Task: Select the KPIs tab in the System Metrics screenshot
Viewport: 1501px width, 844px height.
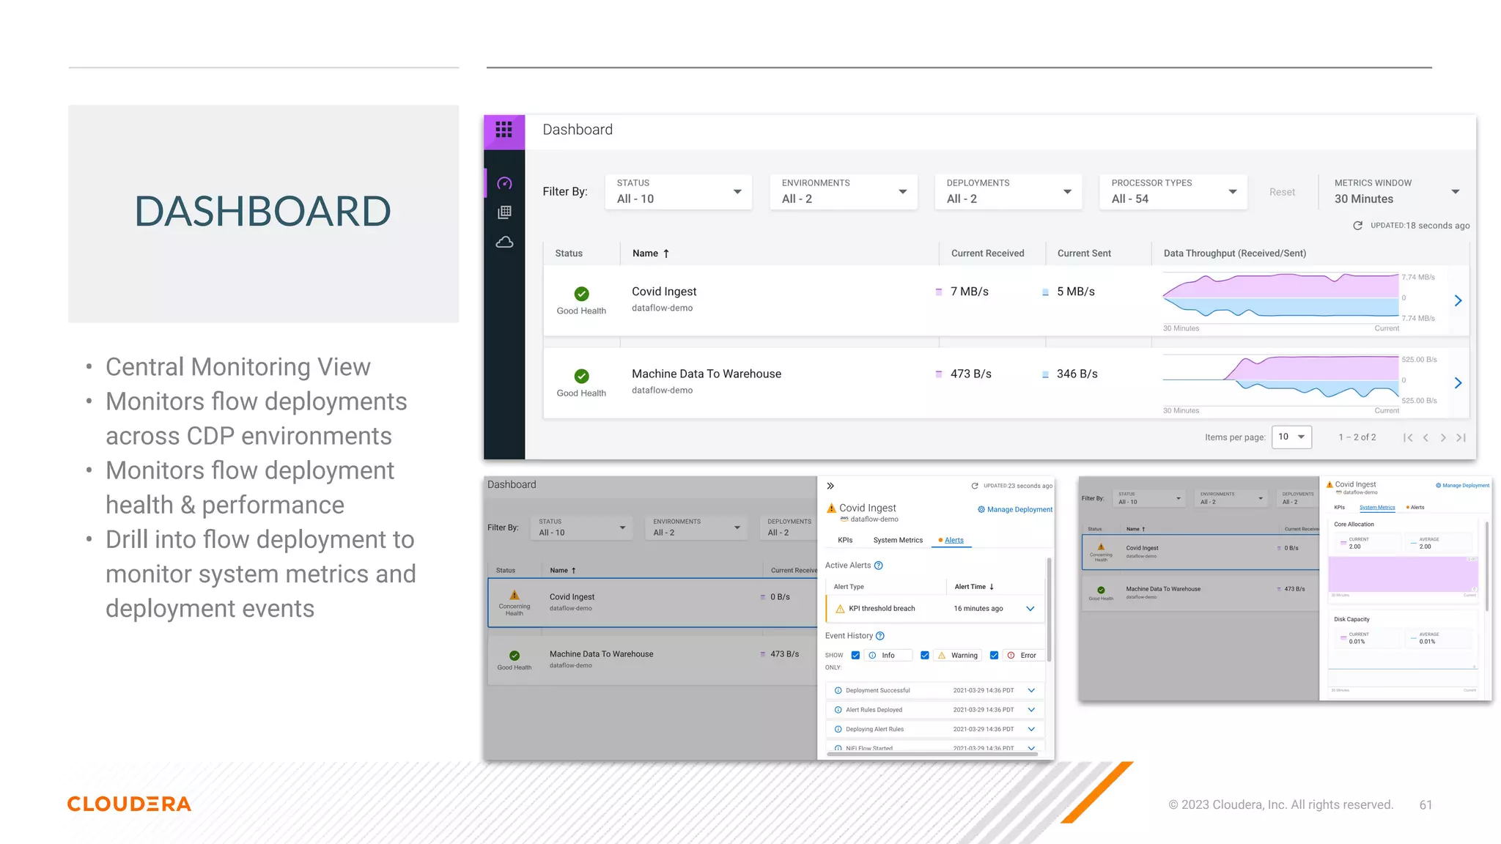Action: point(1339,507)
